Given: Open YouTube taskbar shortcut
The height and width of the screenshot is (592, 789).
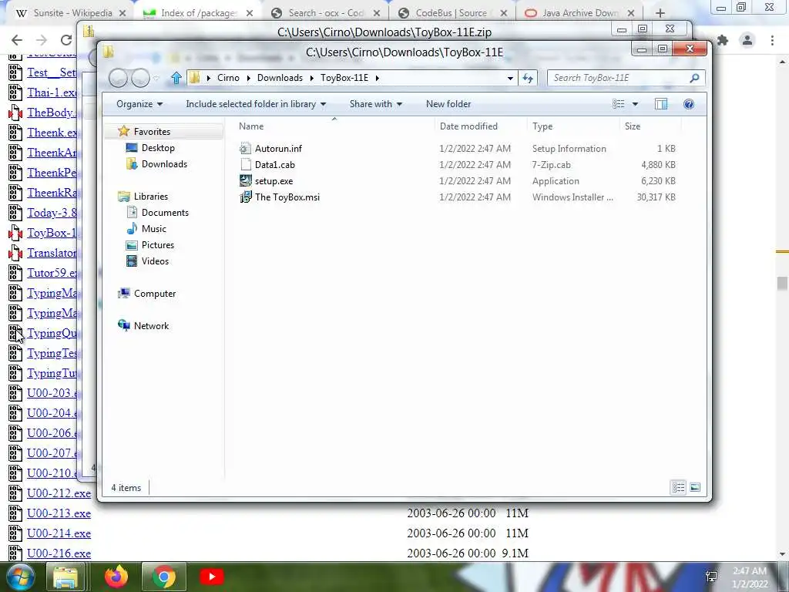Looking at the screenshot, I should [x=211, y=577].
